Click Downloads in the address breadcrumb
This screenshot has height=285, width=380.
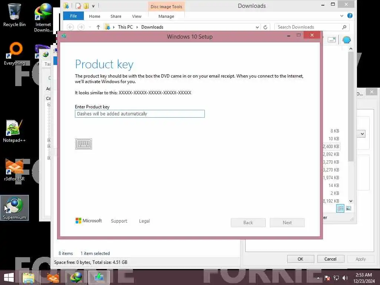click(x=152, y=27)
